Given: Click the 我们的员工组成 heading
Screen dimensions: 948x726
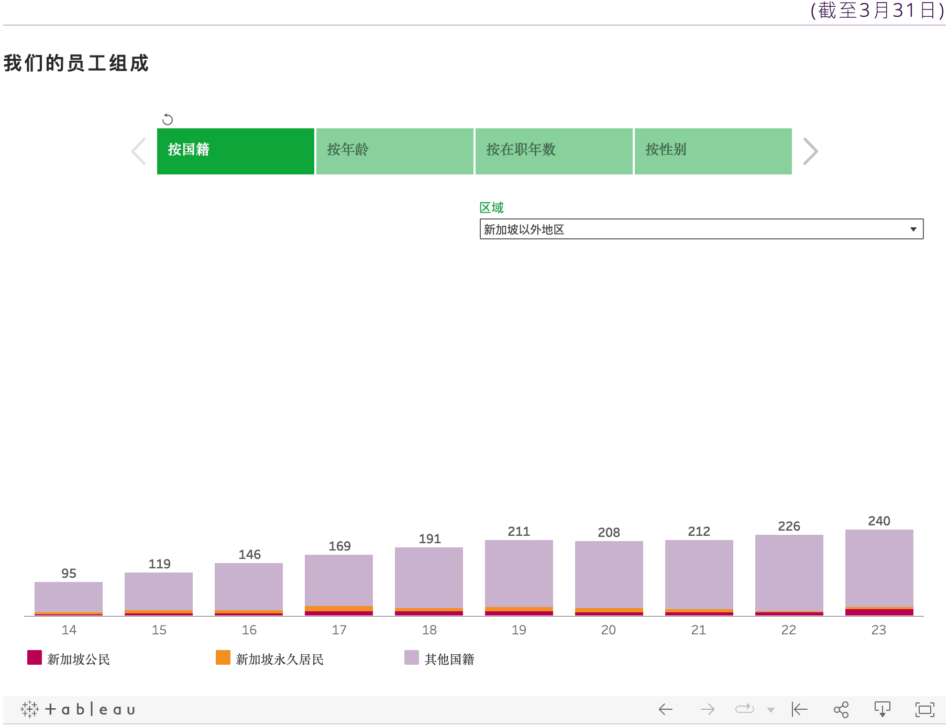Looking at the screenshot, I should coord(76,63).
